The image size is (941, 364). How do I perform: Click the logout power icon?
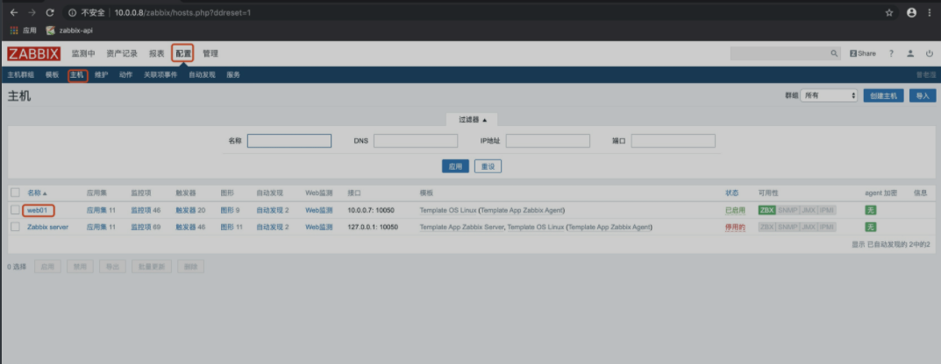pyautogui.click(x=930, y=53)
